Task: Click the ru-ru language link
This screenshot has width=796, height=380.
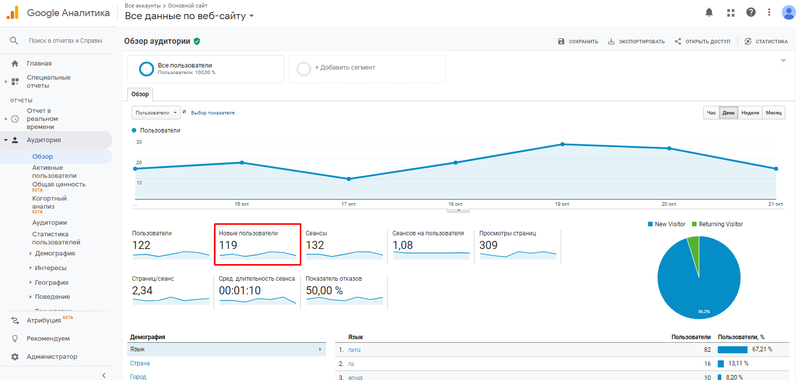Action: [354, 350]
